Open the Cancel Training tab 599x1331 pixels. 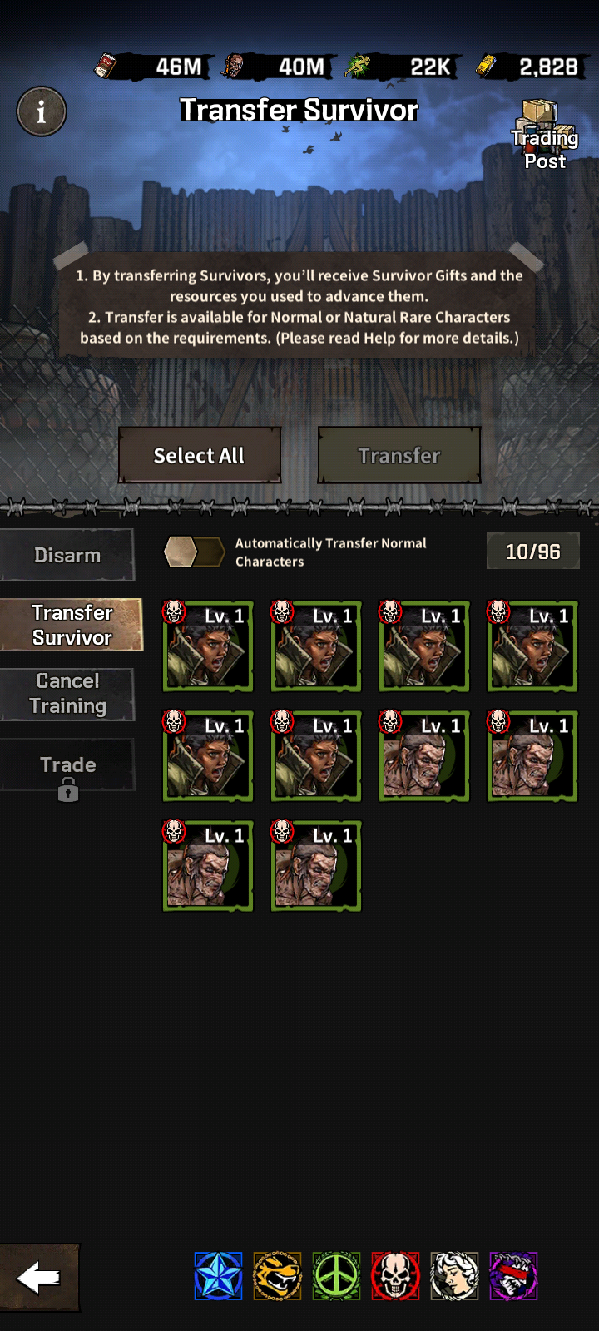(x=67, y=694)
